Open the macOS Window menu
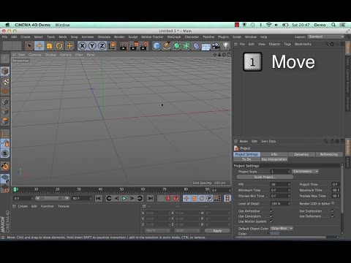351x263 pixels. point(62,25)
